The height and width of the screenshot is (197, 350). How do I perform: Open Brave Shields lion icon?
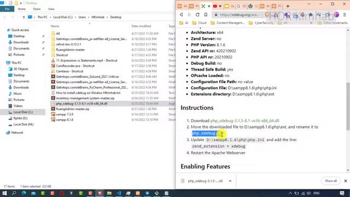coord(267,15)
